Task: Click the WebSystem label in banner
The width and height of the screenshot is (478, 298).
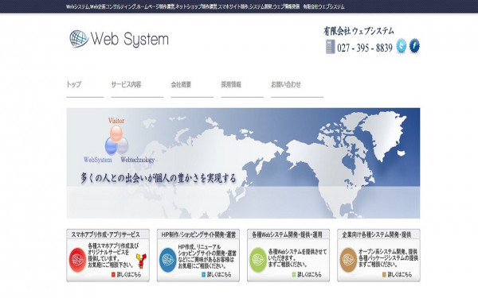Action: point(98,160)
